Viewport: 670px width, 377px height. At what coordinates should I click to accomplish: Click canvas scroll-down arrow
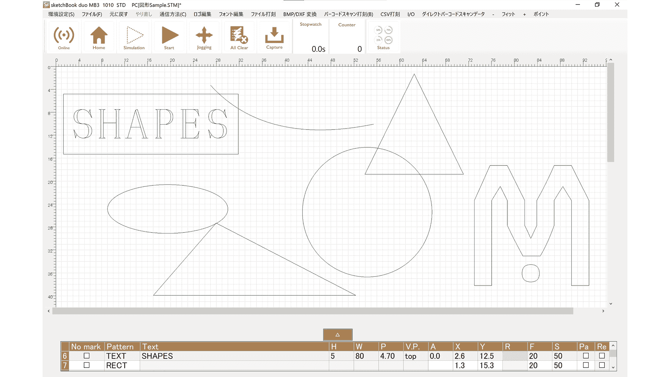click(x=611, y=304)
